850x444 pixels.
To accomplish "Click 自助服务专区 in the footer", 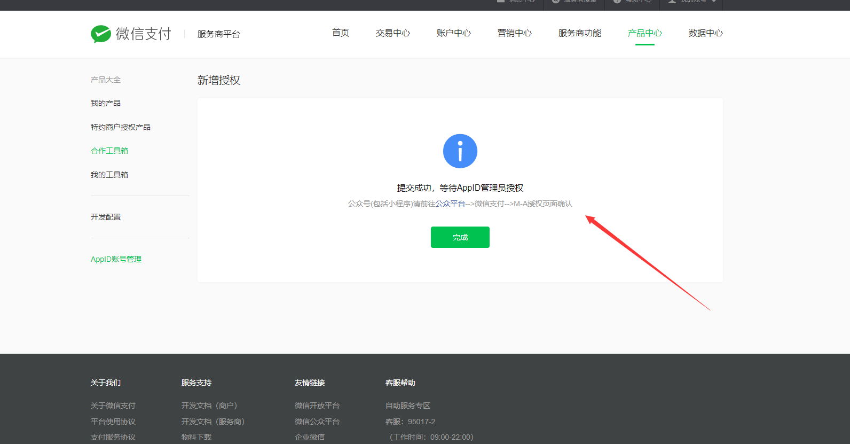I will click(x=408, y=406).
